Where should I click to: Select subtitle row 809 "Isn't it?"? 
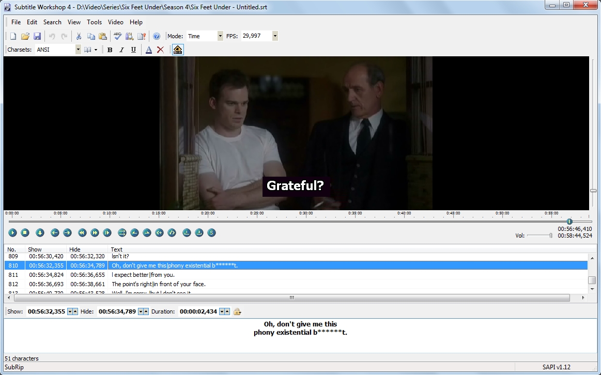tap(296, 256)
